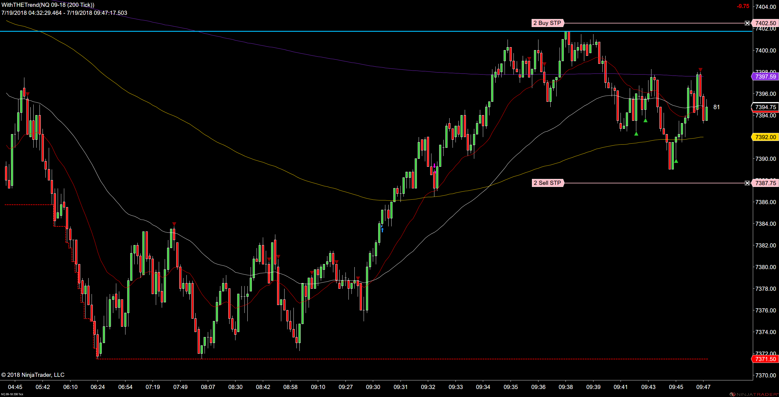Click the -9.75 value in the corner
This screenshot has width=779, height=397.
pyautogui.click(x=743, y=6)
